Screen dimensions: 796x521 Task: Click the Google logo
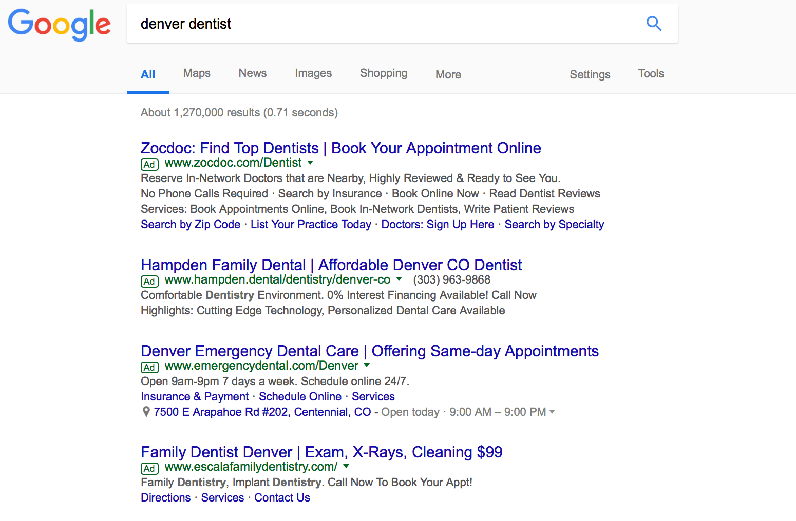59,24
